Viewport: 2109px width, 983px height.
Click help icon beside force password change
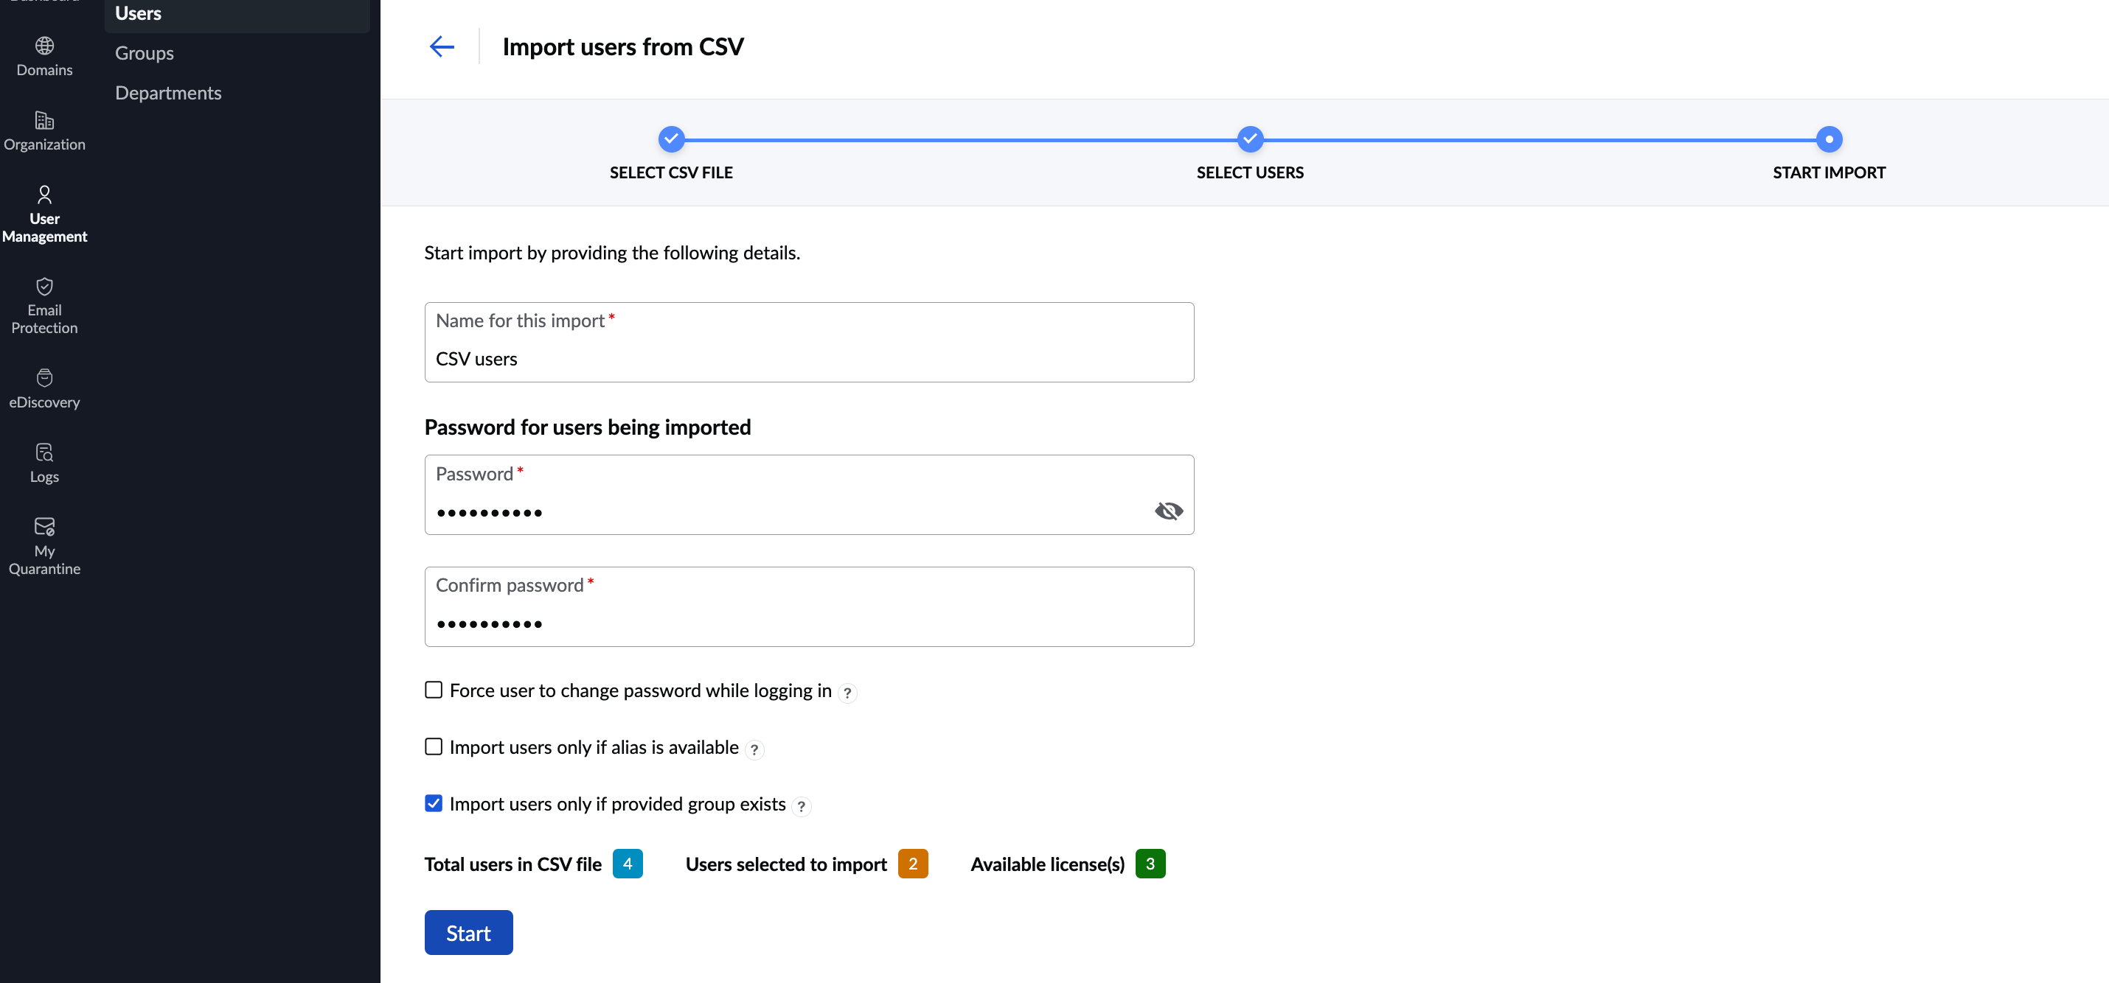[847, 693]
